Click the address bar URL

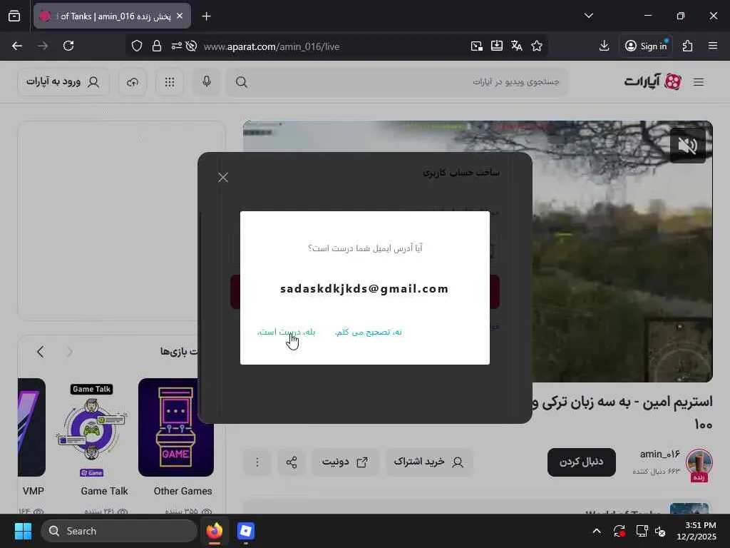tap(272, 46)
